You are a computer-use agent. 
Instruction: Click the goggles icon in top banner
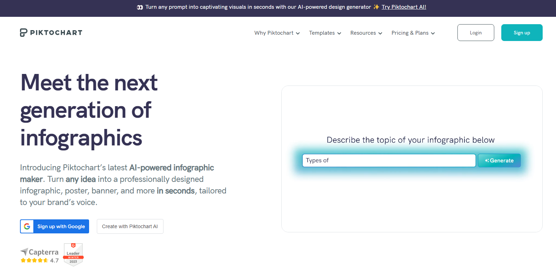[140, 7]
